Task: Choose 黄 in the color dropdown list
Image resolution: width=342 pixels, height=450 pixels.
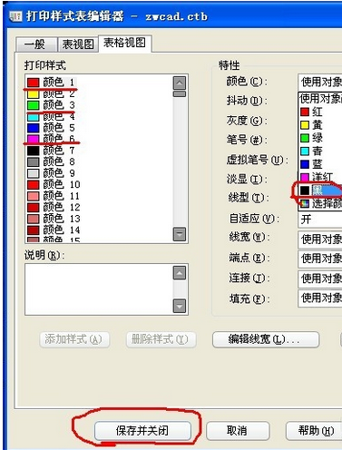Action: click(320, 125)
